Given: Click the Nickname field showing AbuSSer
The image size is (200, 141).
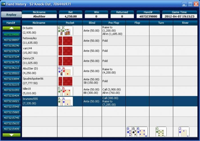Looking at the screenshot, I should (39, 16).
